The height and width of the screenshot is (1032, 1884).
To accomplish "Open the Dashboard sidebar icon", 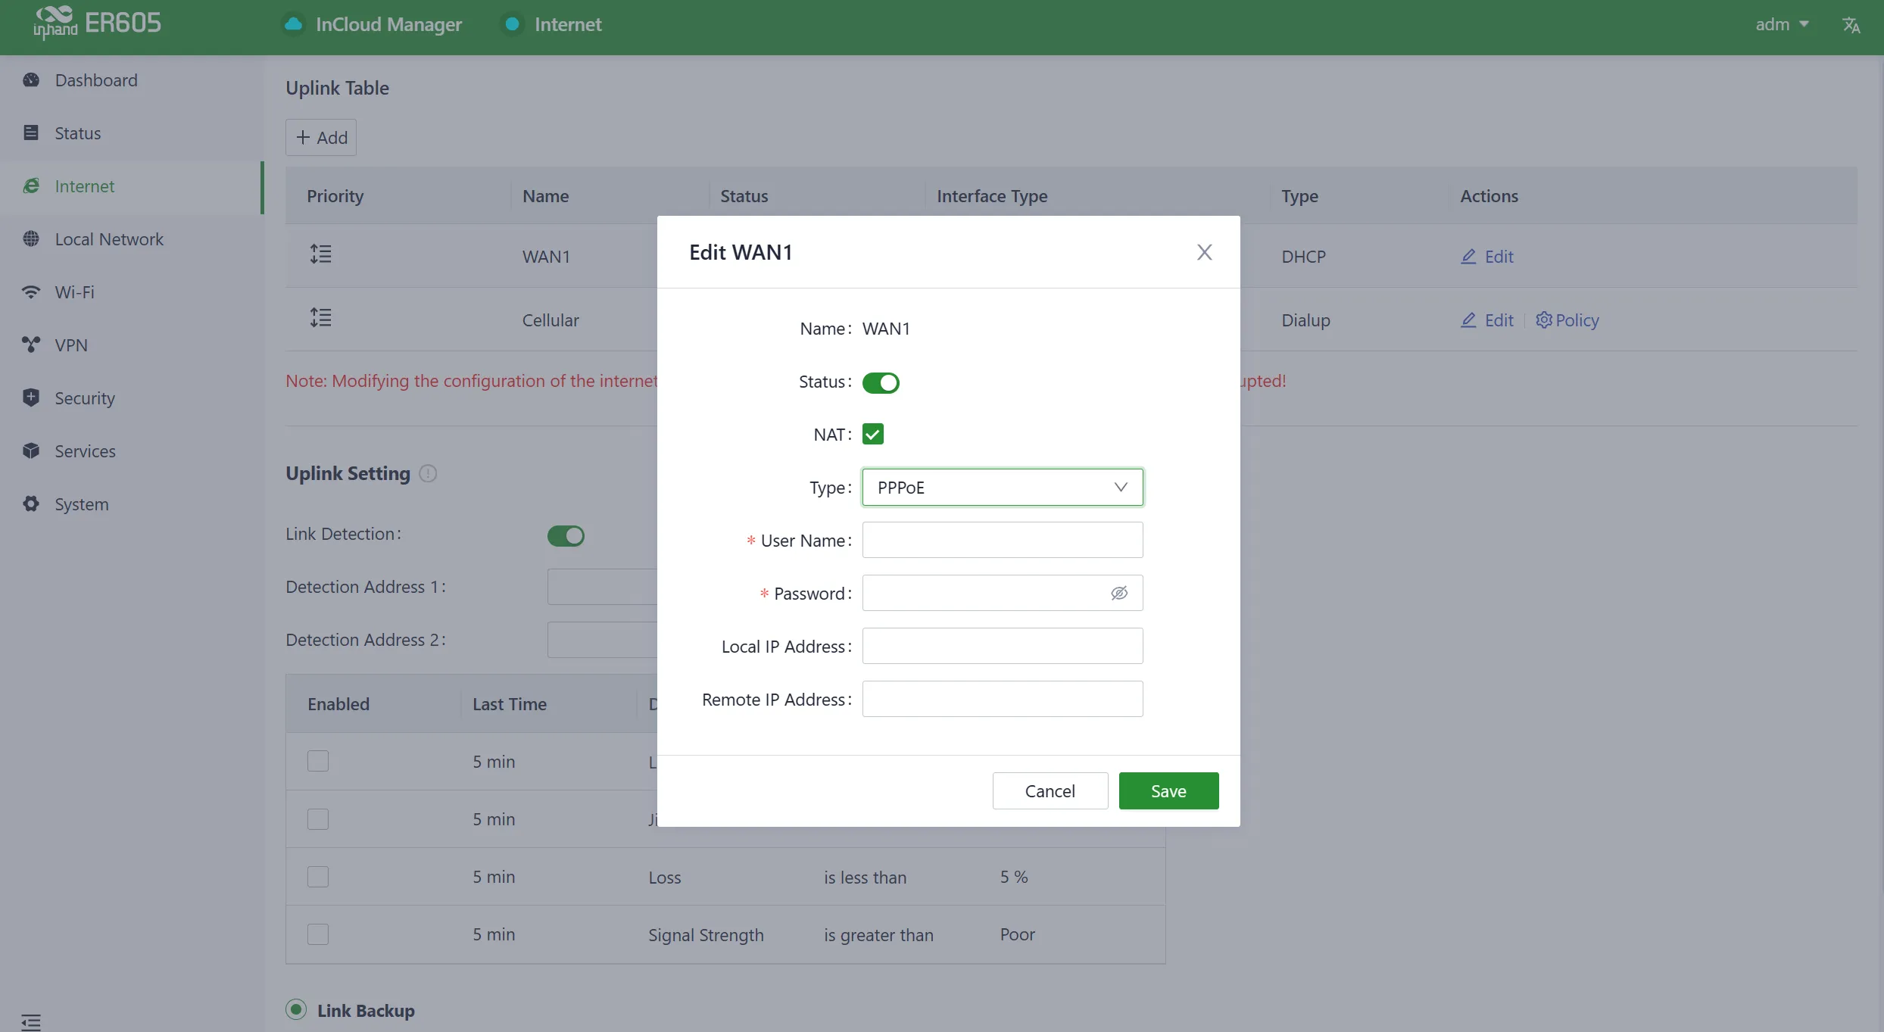I will click(x=31, y=80).
